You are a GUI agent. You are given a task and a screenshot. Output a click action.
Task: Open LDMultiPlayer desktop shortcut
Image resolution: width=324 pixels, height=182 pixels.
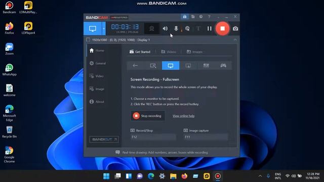28,8
